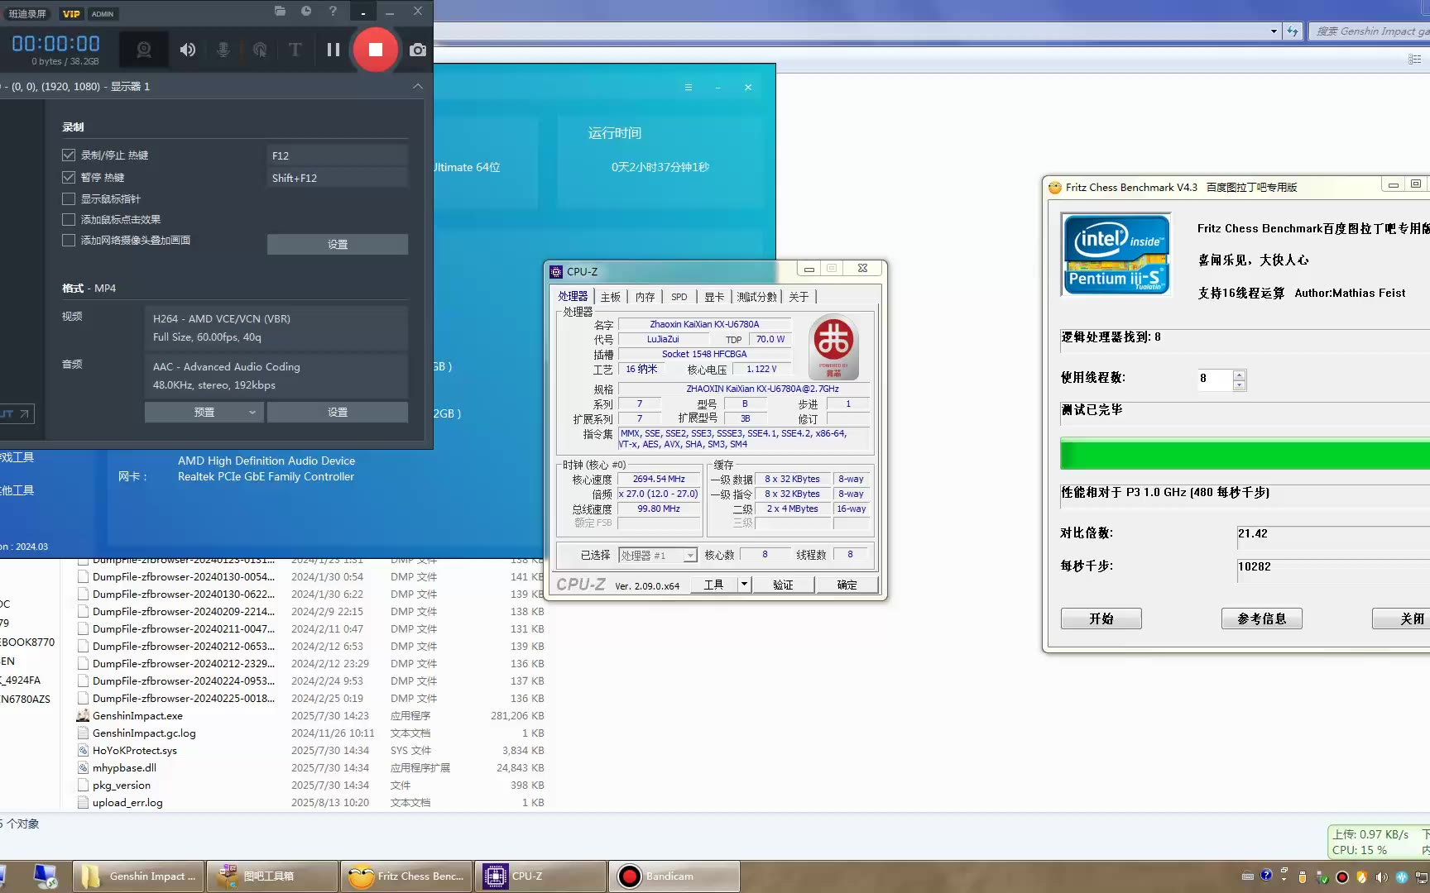Start the Fritz Chess benchmark
The width and height of the screenshot is (1430, 893).
(x=1101, y=618)
